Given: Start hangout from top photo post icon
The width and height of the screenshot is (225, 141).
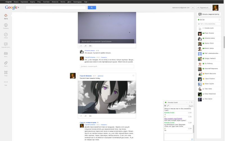Looking at the screenshot, I should (x=90, y=46).
